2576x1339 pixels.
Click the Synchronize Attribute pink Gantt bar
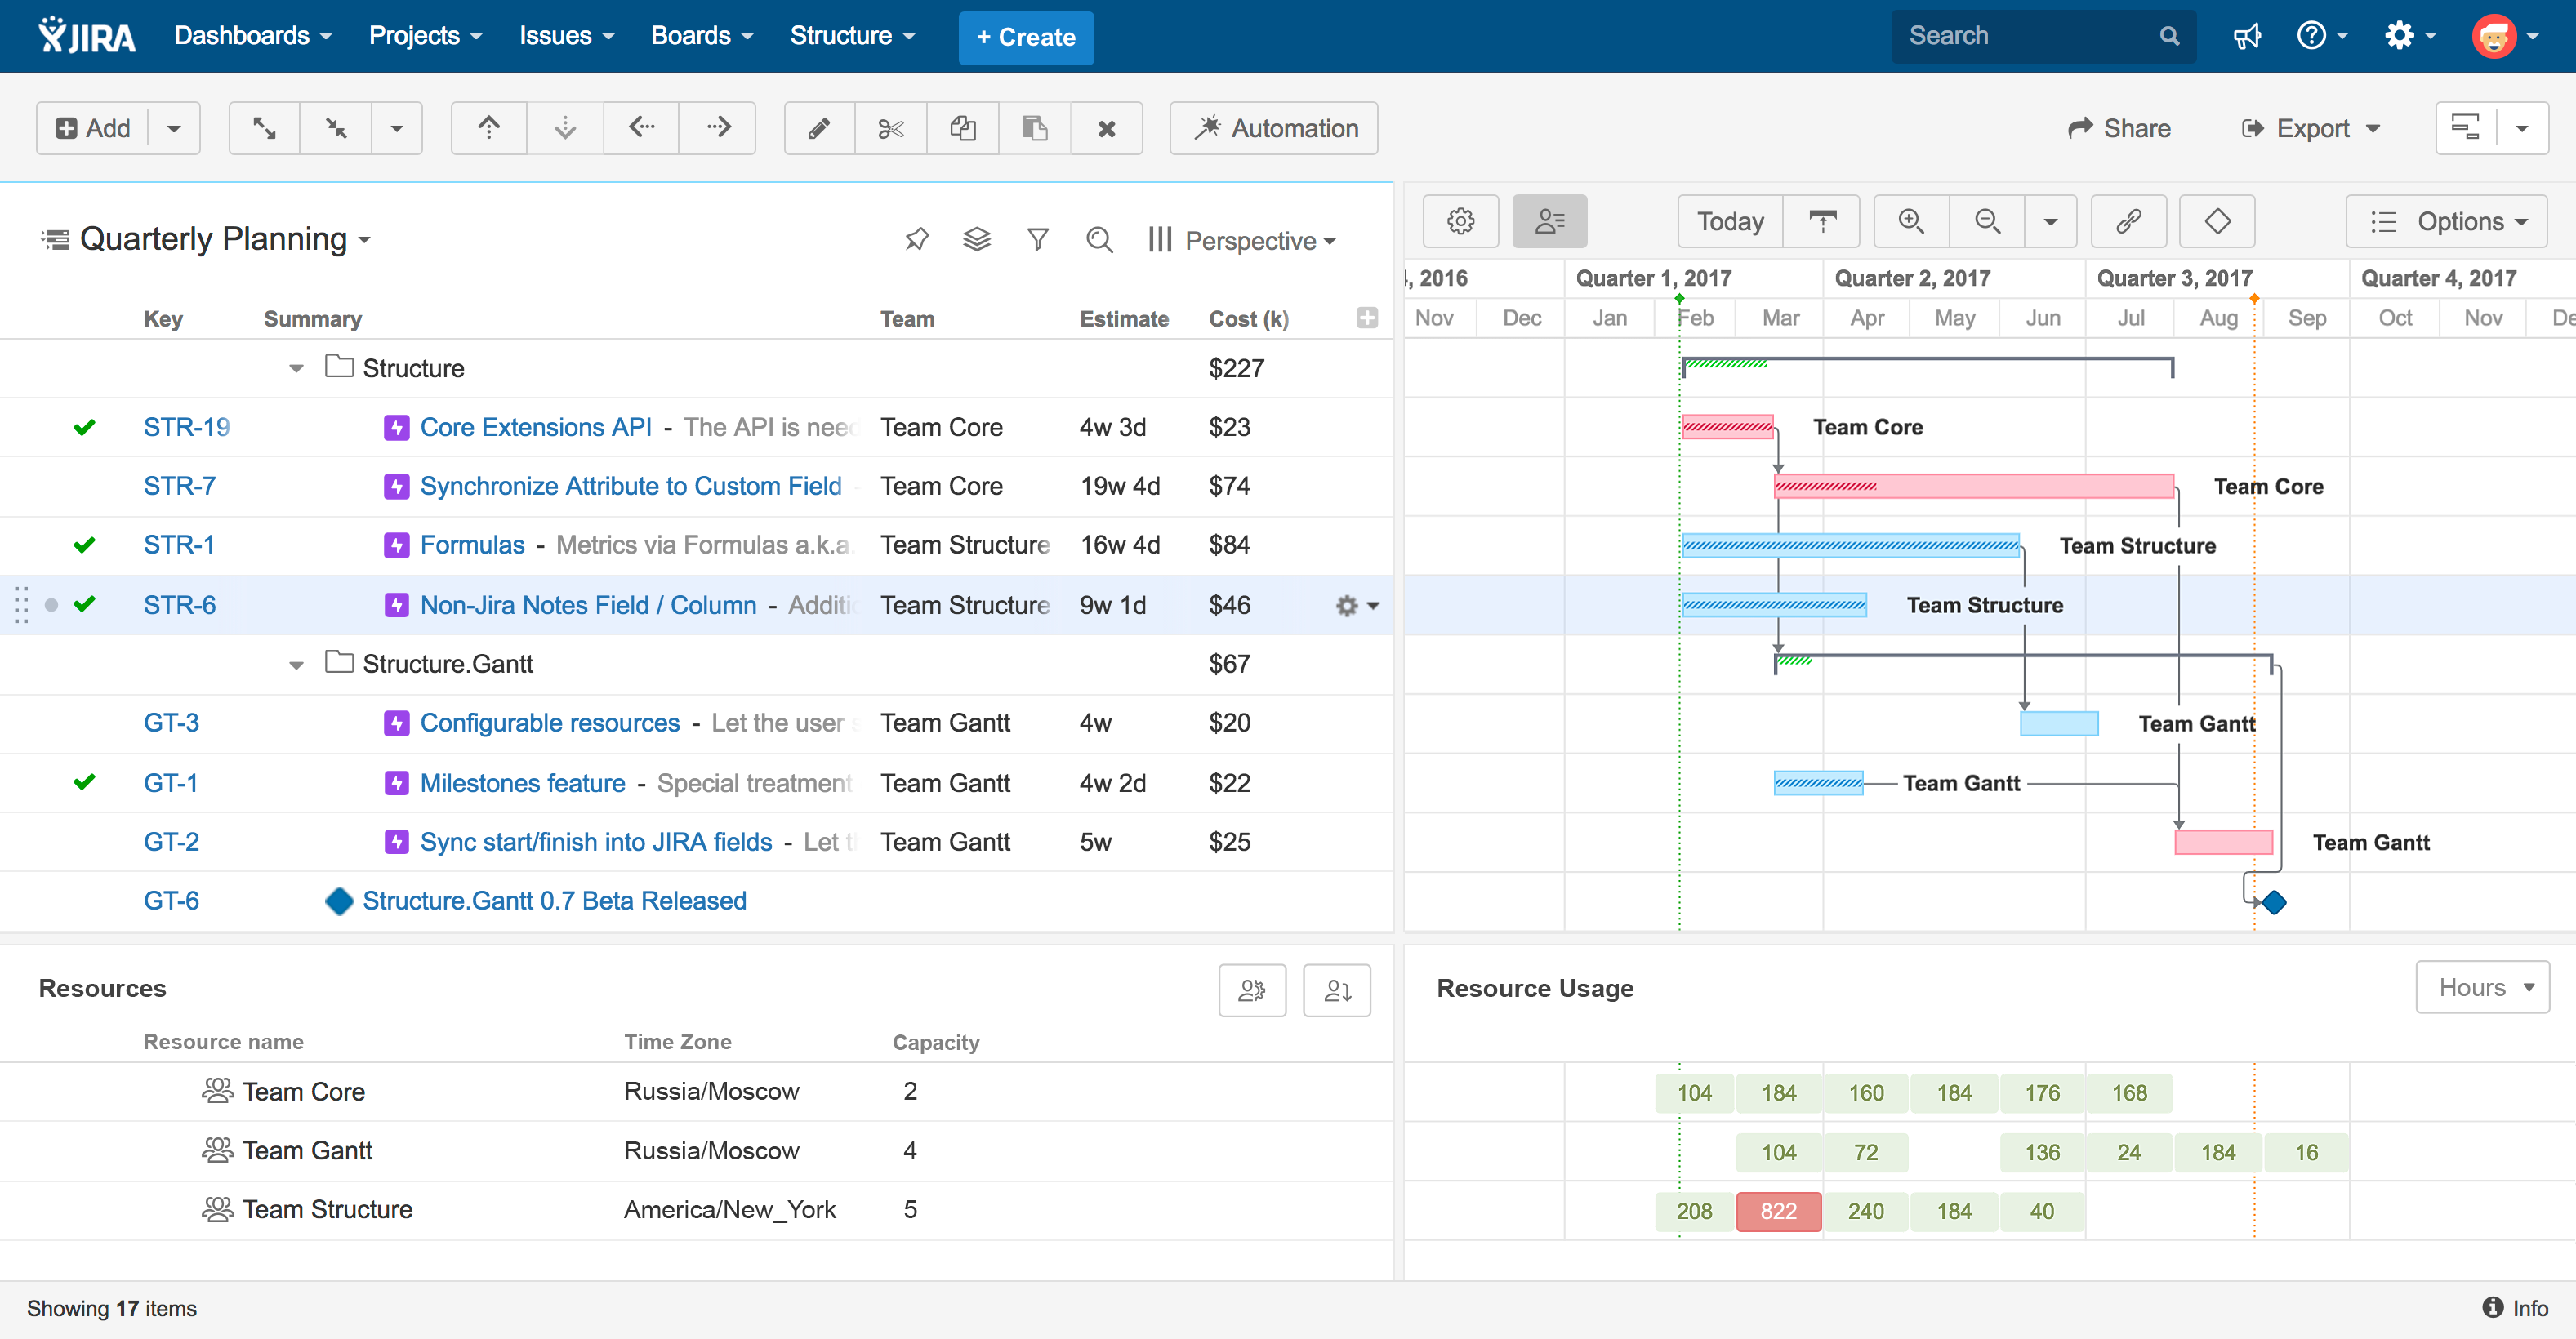(x=1974, y=487)
